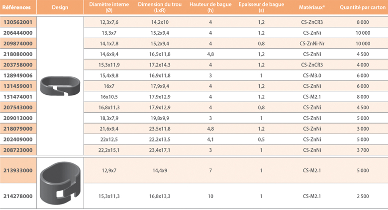Click the tall slotted ring design image

59,182
